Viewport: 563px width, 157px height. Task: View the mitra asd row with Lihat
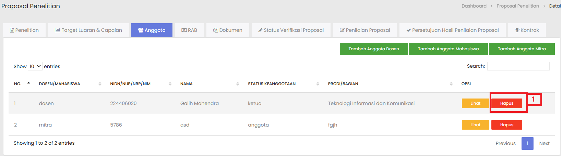click(x=475, y=125)
